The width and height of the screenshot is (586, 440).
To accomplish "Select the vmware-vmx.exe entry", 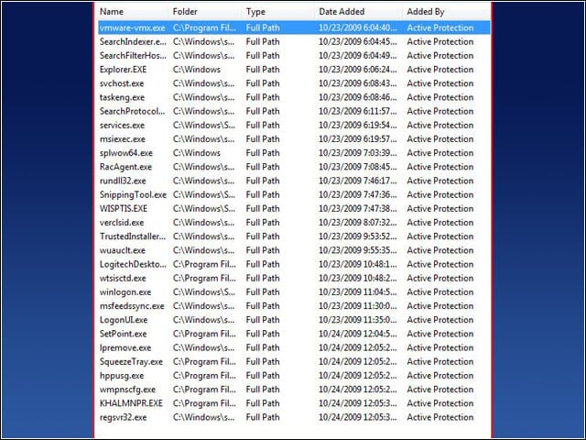I will point(294,27).
